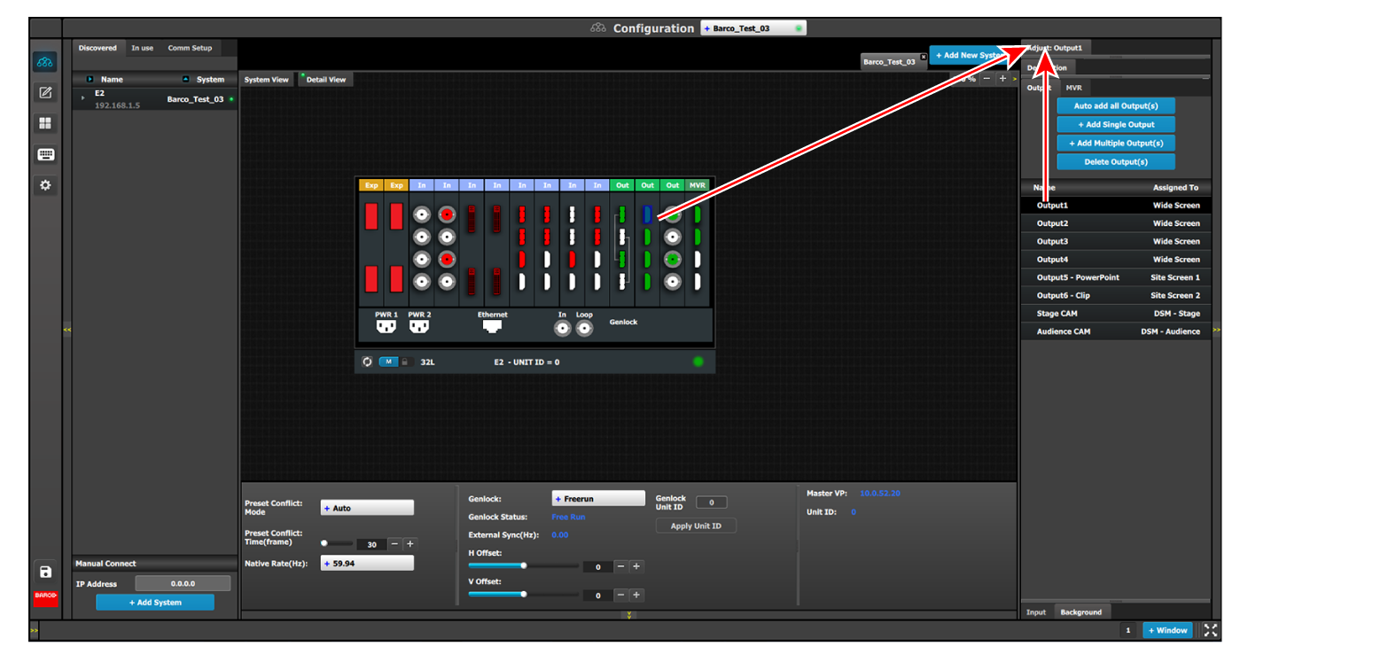
Task: Open the Controller keyboard icon in sidebar
Action: pos(46,154)
